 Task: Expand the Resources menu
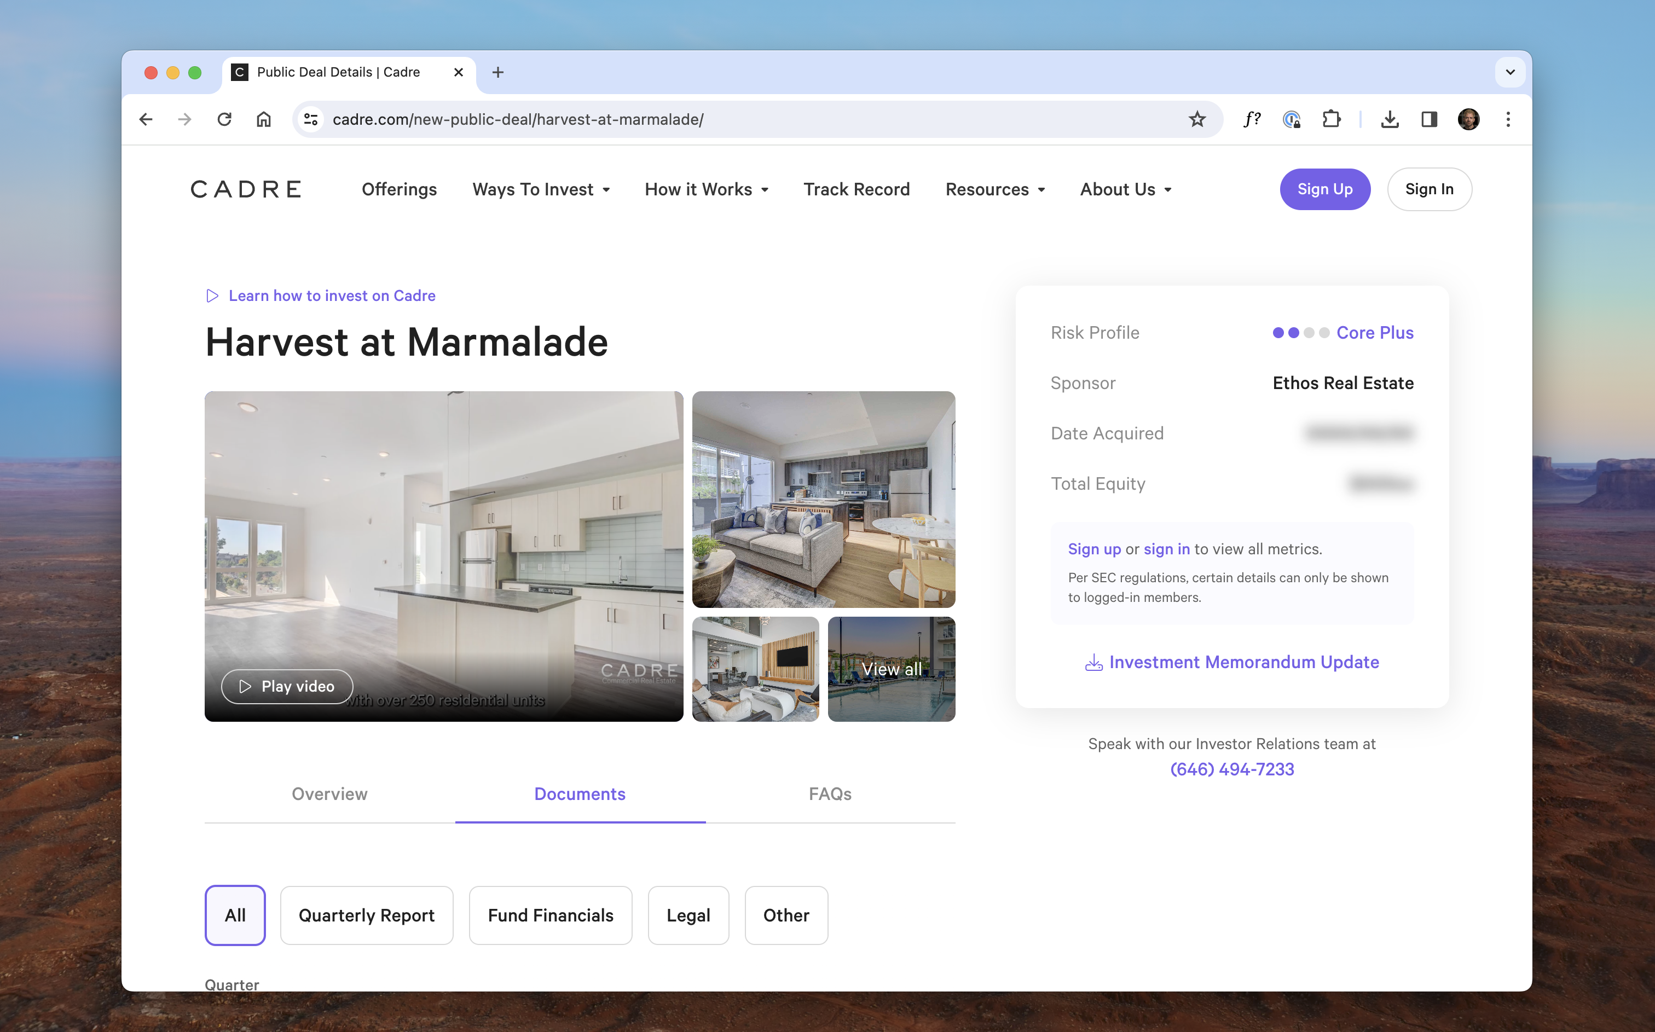pyautogui.click(x=995, y=189)
